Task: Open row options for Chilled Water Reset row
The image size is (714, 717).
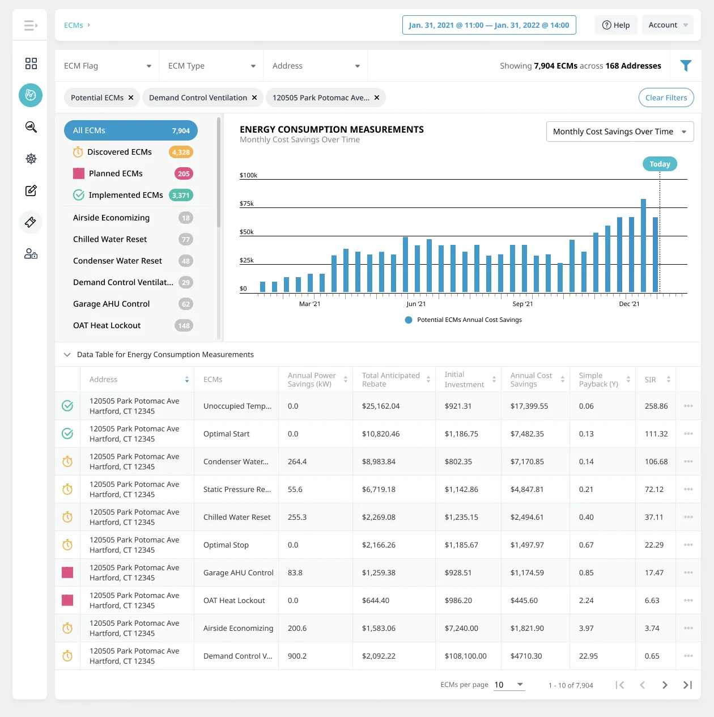Action: 688,517
